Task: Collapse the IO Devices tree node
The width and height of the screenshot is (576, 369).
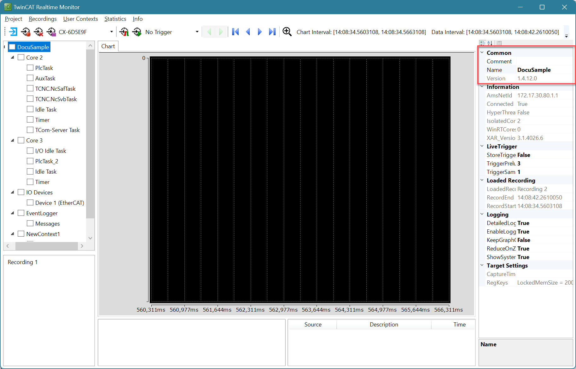Action: click(13, 192)
